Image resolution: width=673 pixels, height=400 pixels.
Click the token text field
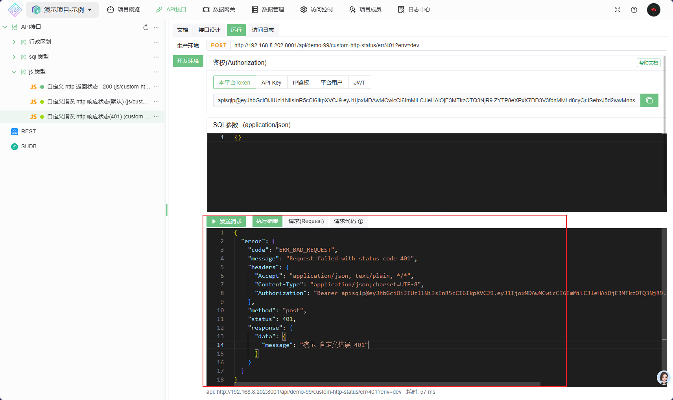coord(427,100)
